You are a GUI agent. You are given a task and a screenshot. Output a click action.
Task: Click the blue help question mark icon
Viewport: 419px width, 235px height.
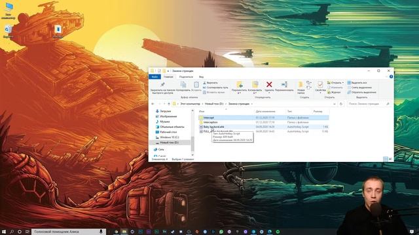pyautogui.click(x=391, y=77)
